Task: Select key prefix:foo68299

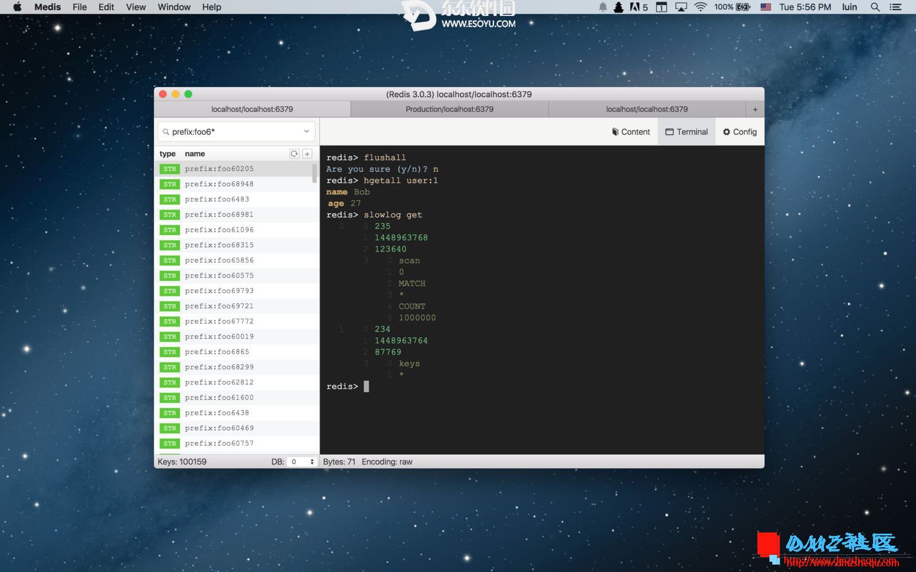Action: (237, 367)
